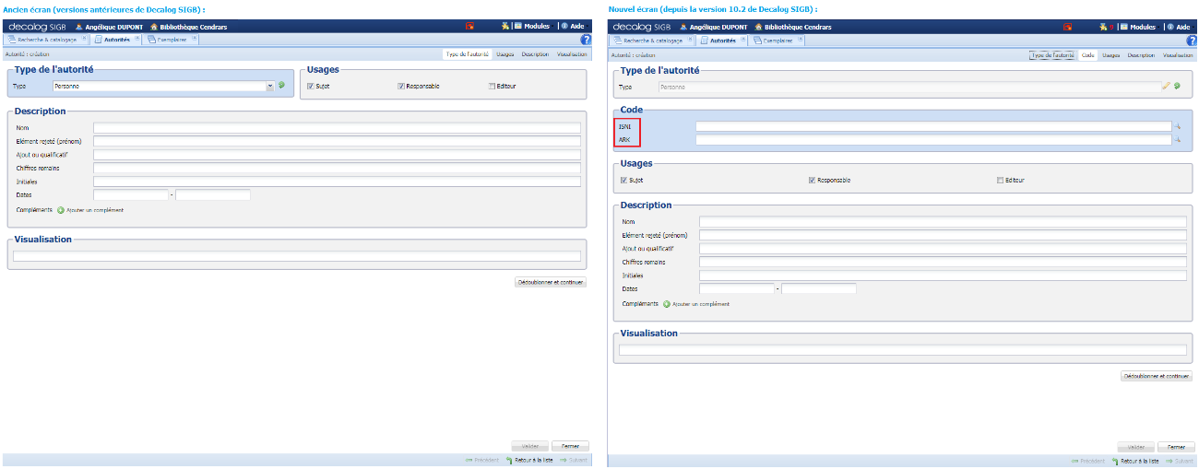Click the red alert icon in Ancien écran header
1199x469 pixels.
[469, 27]
